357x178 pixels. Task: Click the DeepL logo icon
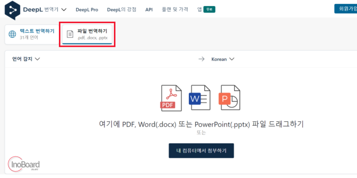[12, 10]
